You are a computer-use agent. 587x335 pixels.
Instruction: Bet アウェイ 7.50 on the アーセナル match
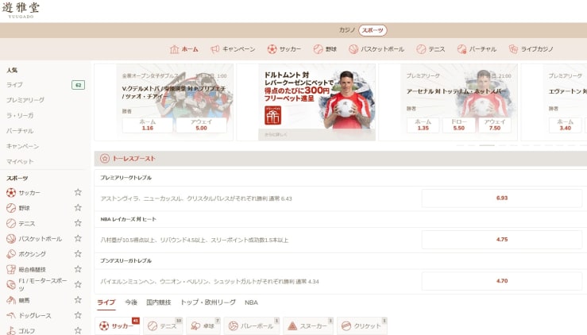(495, 125)
